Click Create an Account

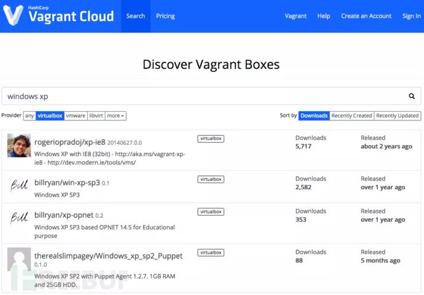(366, 16)
